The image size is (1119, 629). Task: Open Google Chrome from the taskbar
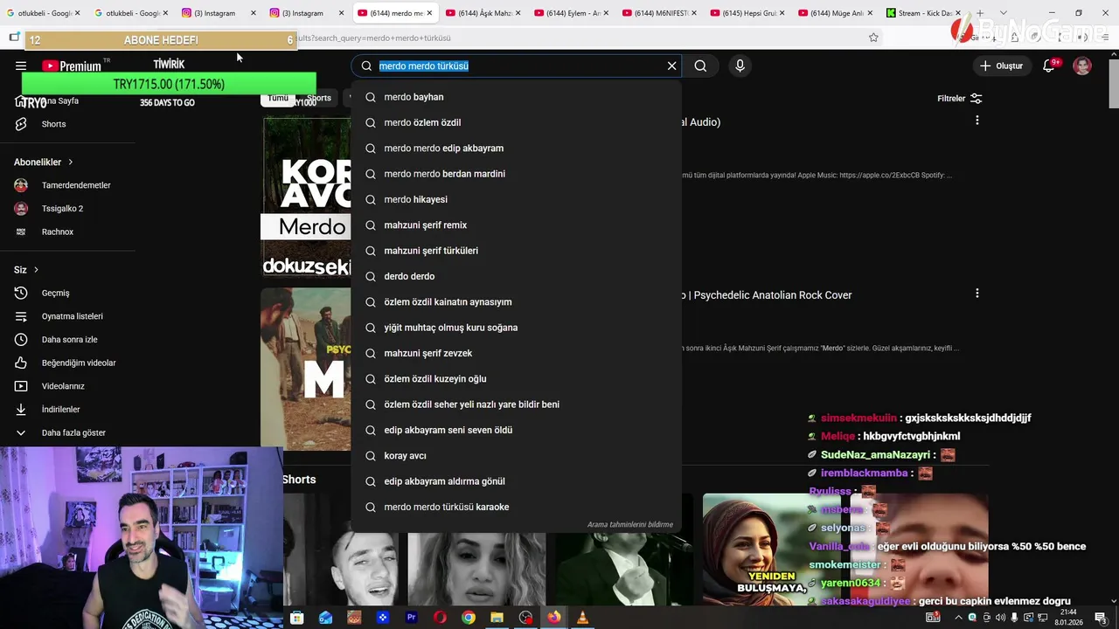tap(469, 618)
